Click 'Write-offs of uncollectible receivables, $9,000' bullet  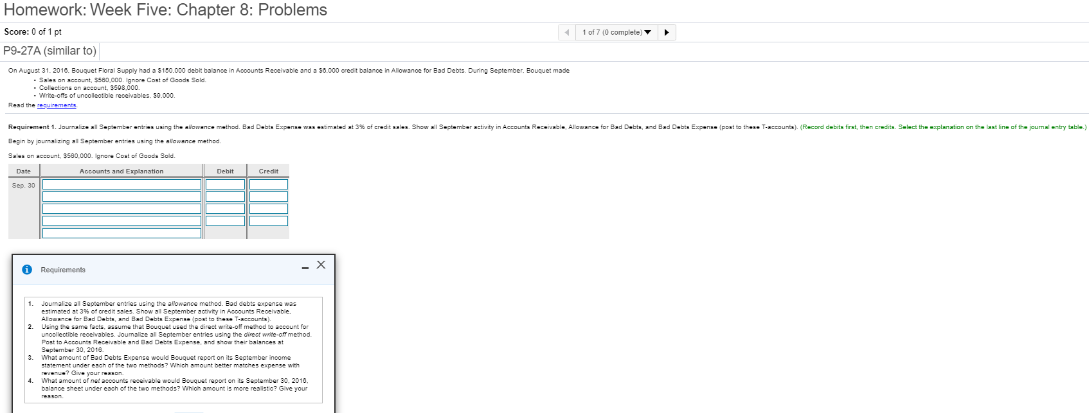pyautogui.click(x=107, y=96)
